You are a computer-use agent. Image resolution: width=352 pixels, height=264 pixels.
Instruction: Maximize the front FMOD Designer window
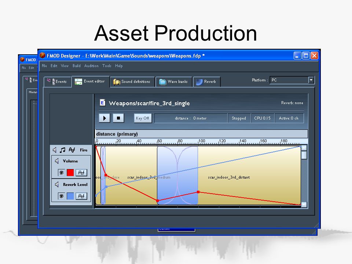(x=306, y=55)
